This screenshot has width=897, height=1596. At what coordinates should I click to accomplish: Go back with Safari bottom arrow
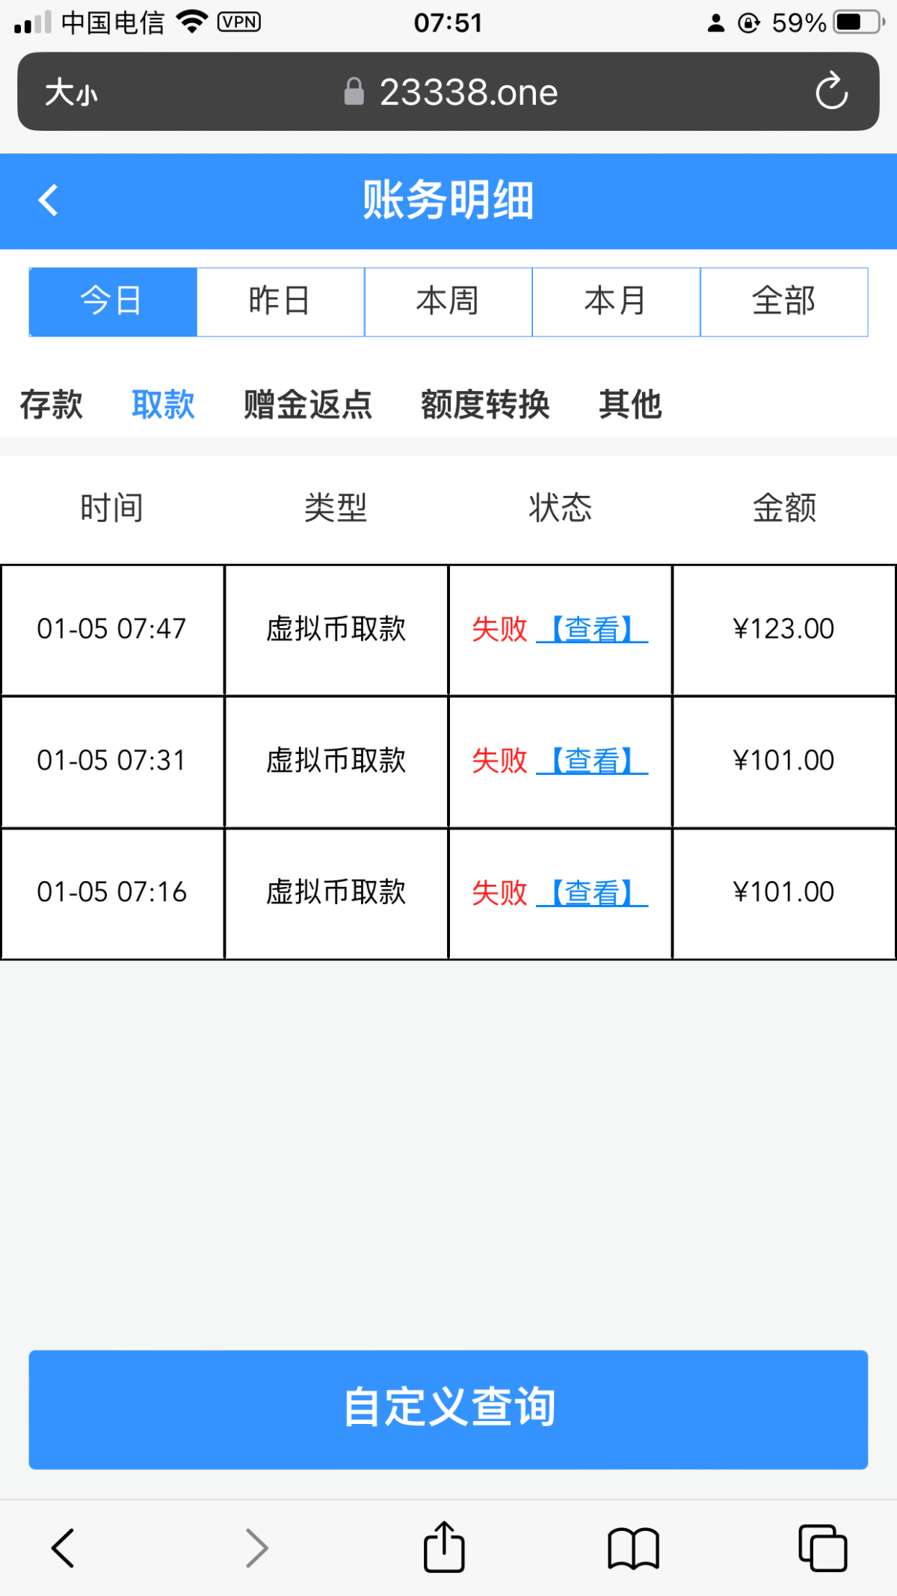tap(63, 1547)
